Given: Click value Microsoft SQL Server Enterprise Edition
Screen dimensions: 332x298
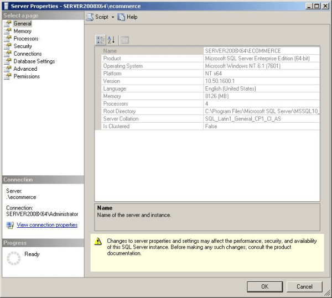Looking at the screenshot, I should (x=257, y=59).
